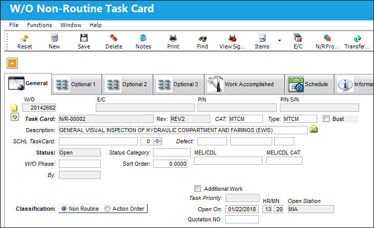Click the P/N input field
The height and width of the screenshot is (228, 374).
[237, 108]
